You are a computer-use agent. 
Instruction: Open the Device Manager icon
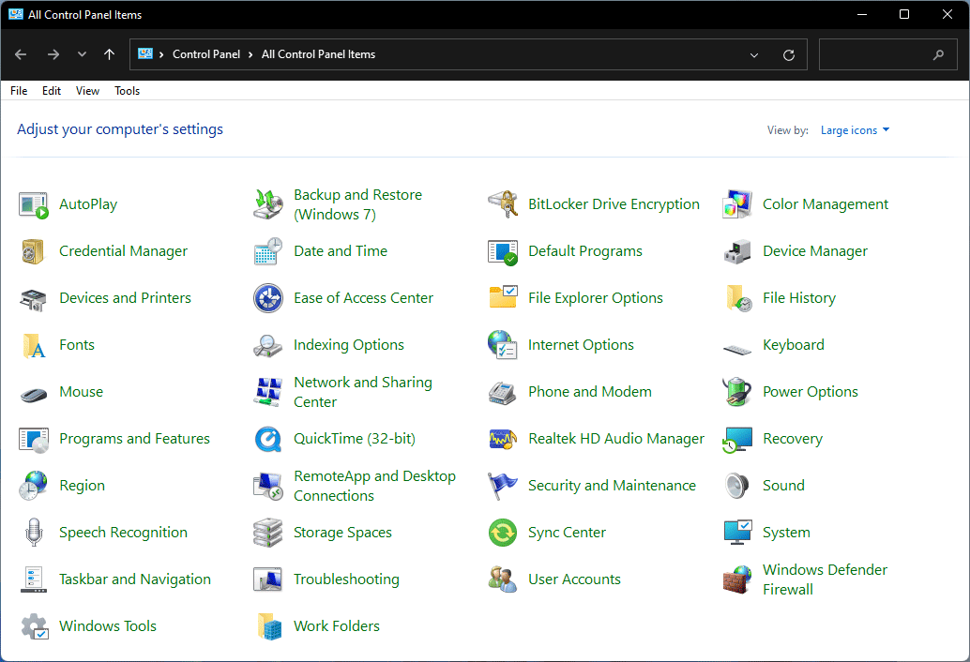coord(736,251)
